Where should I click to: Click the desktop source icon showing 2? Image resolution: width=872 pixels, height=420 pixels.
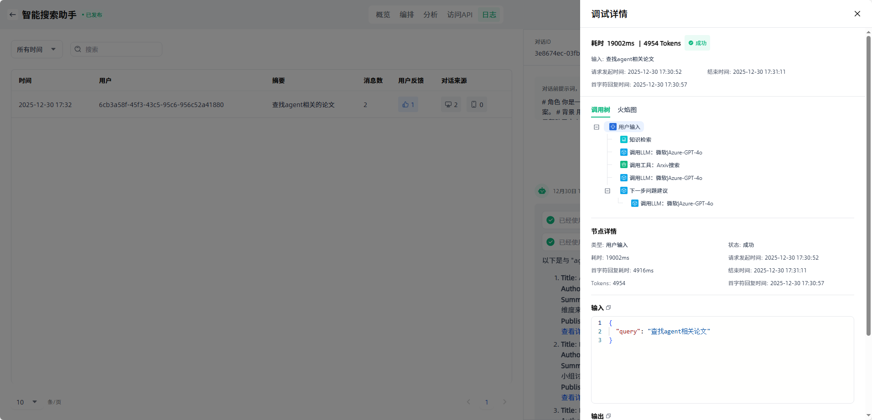tap(448, 105)
